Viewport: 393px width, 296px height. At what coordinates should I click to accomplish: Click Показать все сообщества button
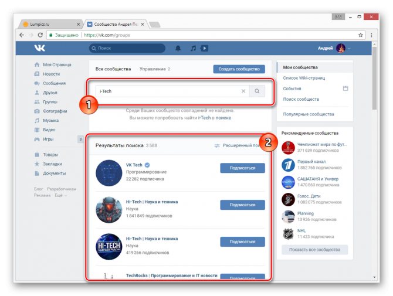[314, 250]
